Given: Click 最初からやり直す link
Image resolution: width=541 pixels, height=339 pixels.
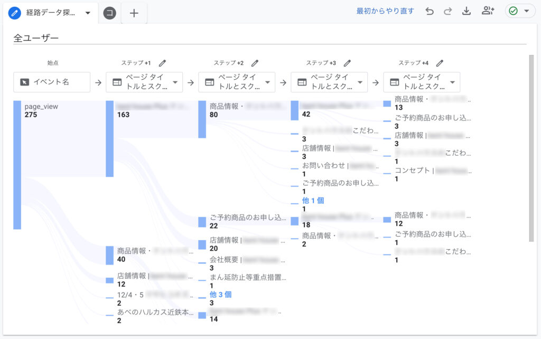Looking at the screenshot, I should (385, 11).
